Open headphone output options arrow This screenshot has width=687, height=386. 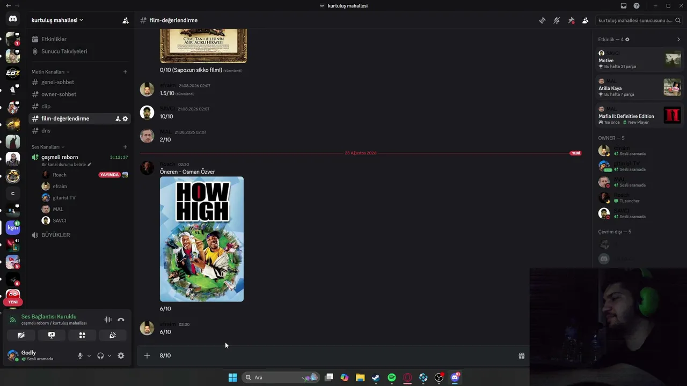109,355
